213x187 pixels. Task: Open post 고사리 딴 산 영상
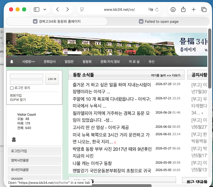[x=101, y=128]
